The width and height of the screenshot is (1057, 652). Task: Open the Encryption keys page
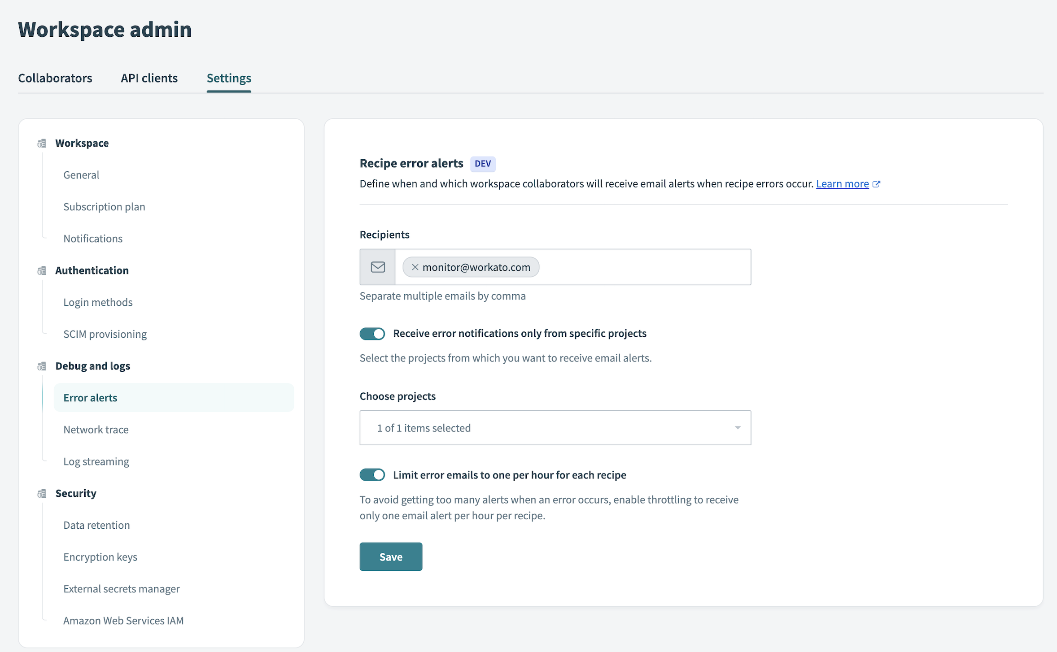point(100,556)
